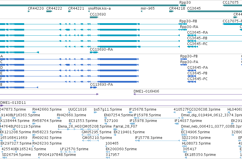Select the IP15978.3prime EST label
Viewport: 242px width, 159px height.
tap(143, 121)
